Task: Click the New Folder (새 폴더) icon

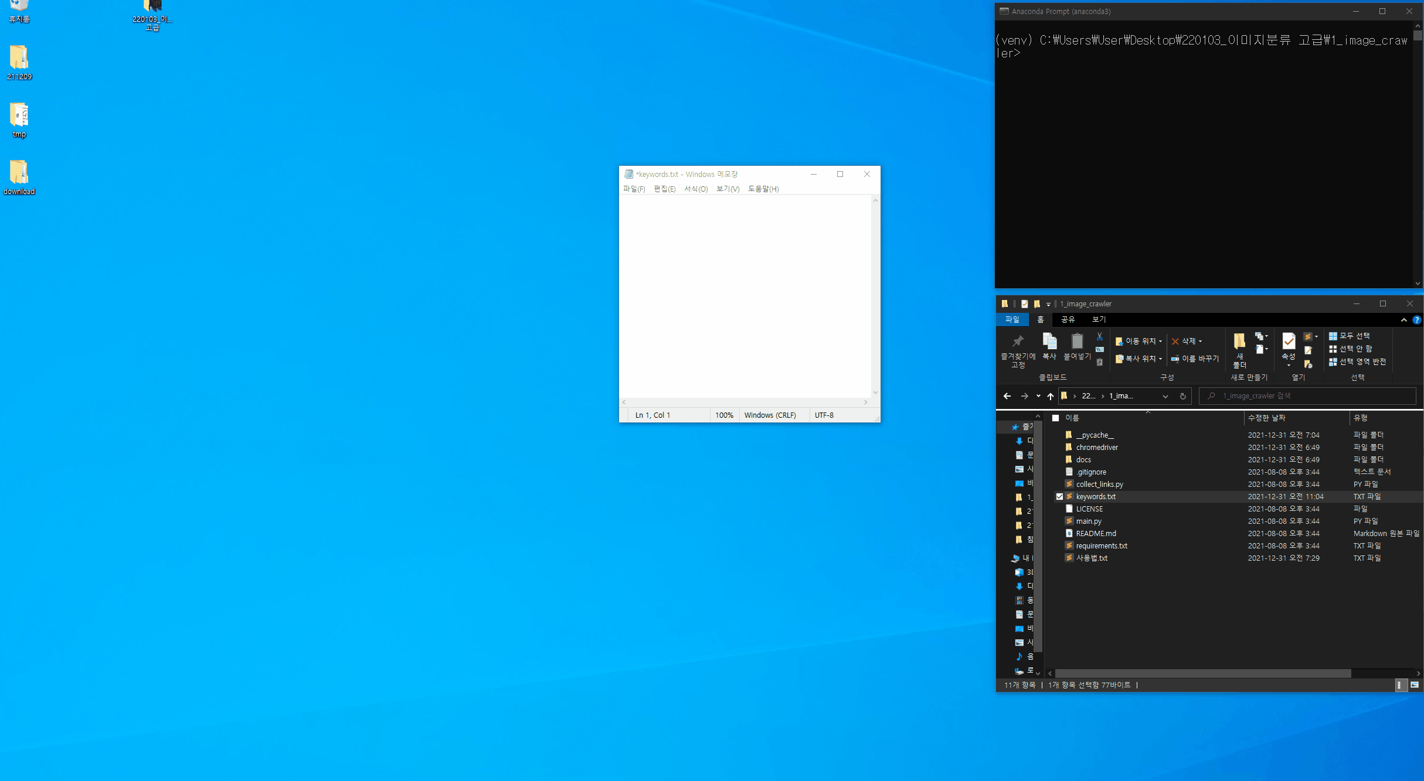Action: click(x=1239, y=342)
